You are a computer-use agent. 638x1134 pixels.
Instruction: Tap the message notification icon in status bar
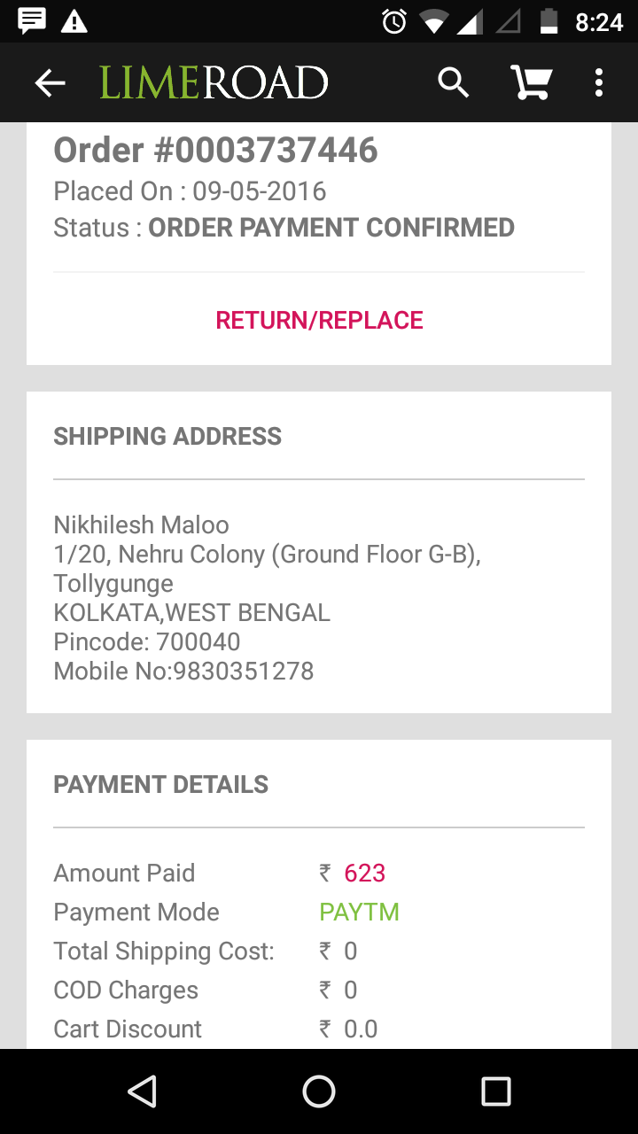[32, 20]
